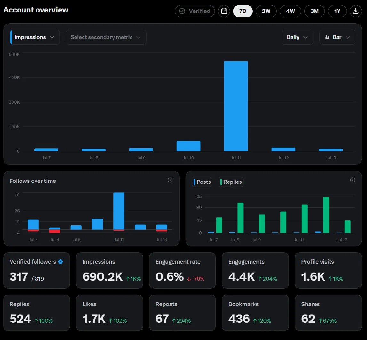The height and width of the screenshot is (340, 367).
Task: Open the Impressions primary metric dropdown
Action: tap(35, 37)
